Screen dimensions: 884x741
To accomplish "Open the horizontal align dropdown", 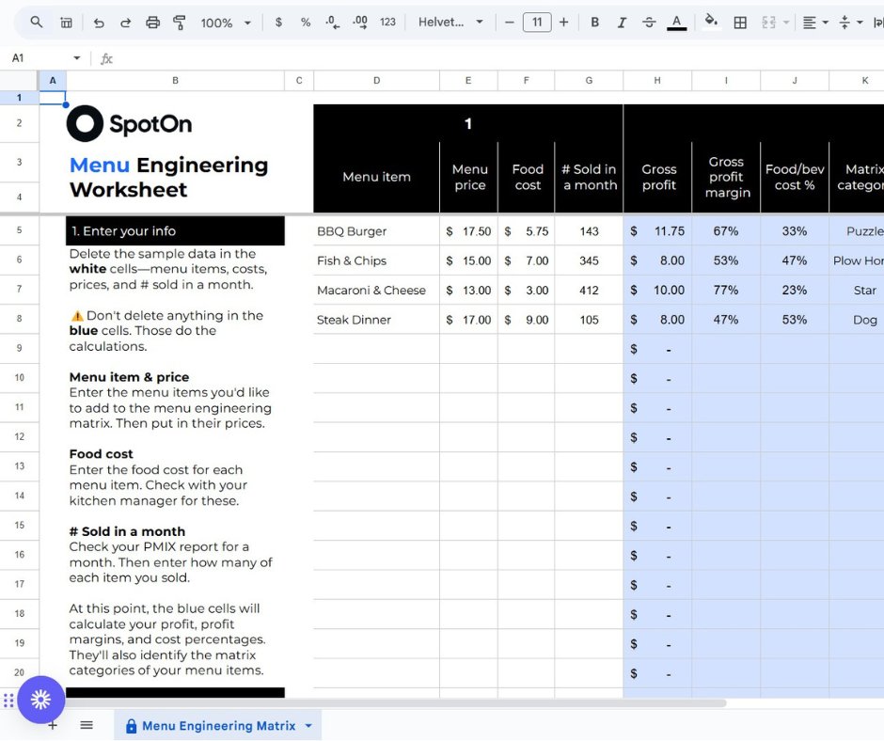I will click(x=814, y=23).
